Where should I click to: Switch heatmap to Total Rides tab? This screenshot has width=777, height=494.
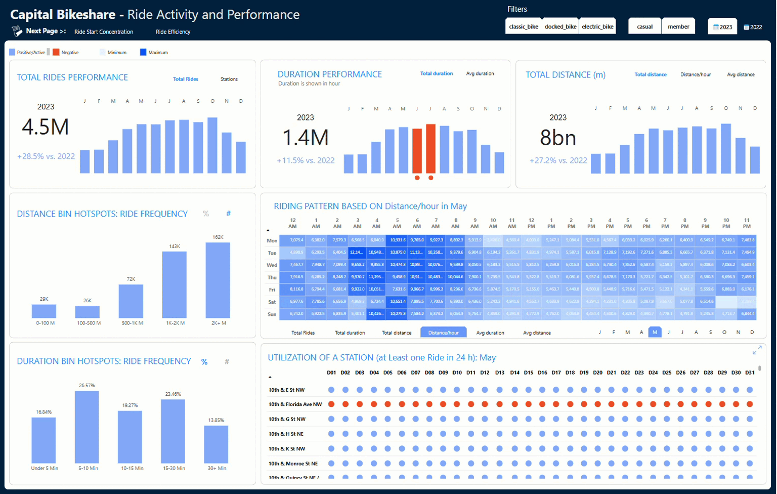[303, 333]
